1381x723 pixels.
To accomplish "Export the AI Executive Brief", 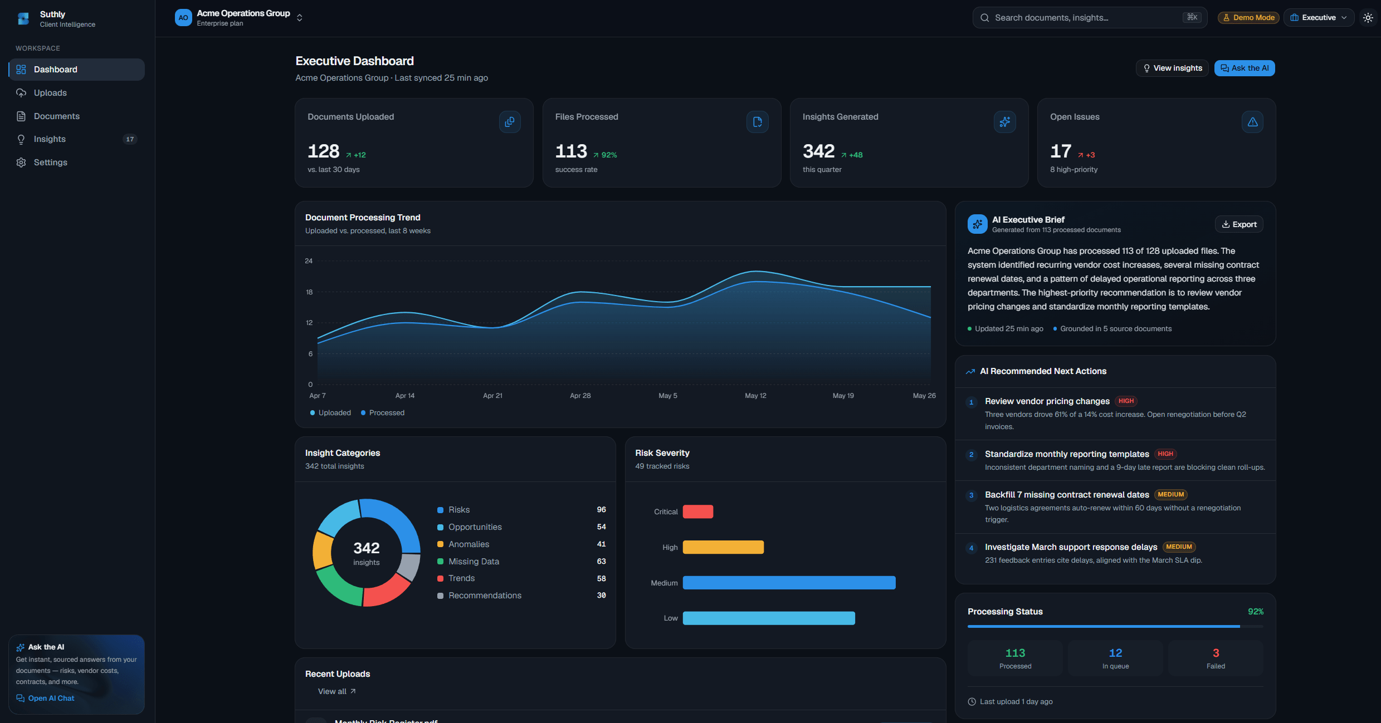I will 1239,224.
